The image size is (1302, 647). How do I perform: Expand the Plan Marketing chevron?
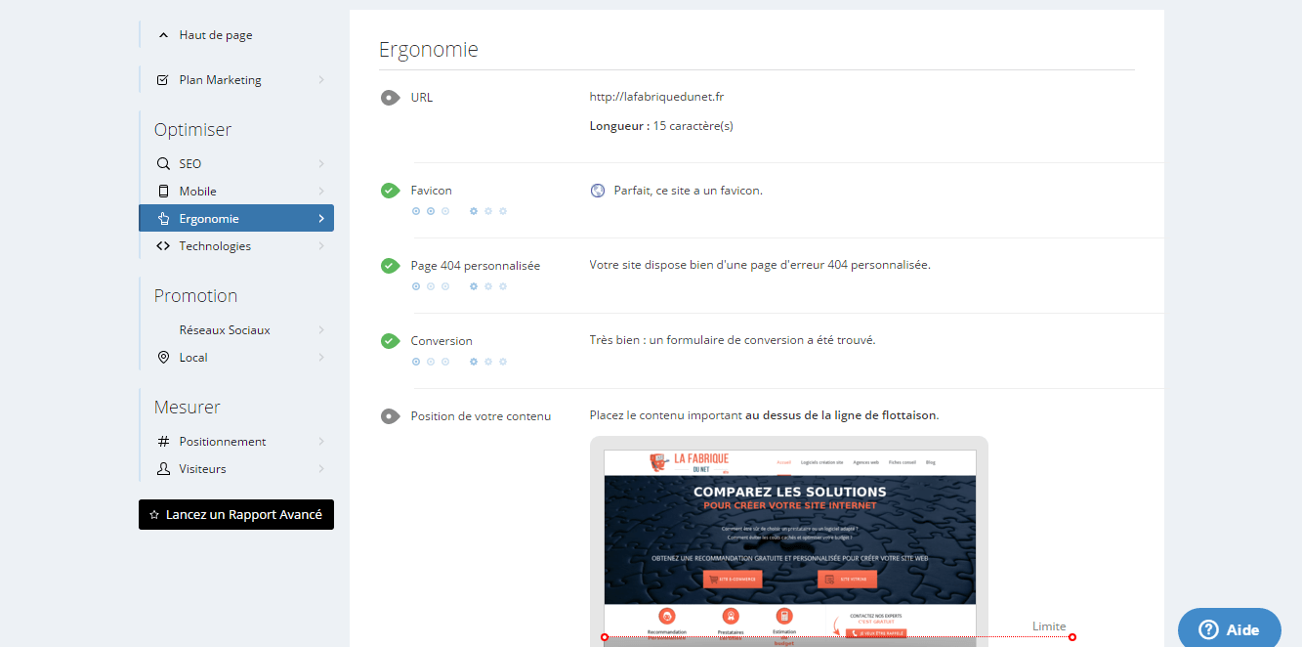tap(320, 80)
